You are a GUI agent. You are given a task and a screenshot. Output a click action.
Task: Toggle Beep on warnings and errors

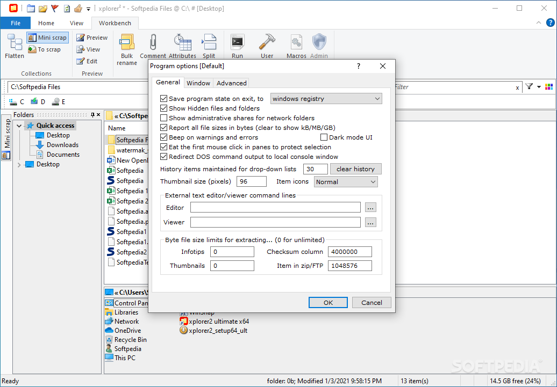(164, 137)
